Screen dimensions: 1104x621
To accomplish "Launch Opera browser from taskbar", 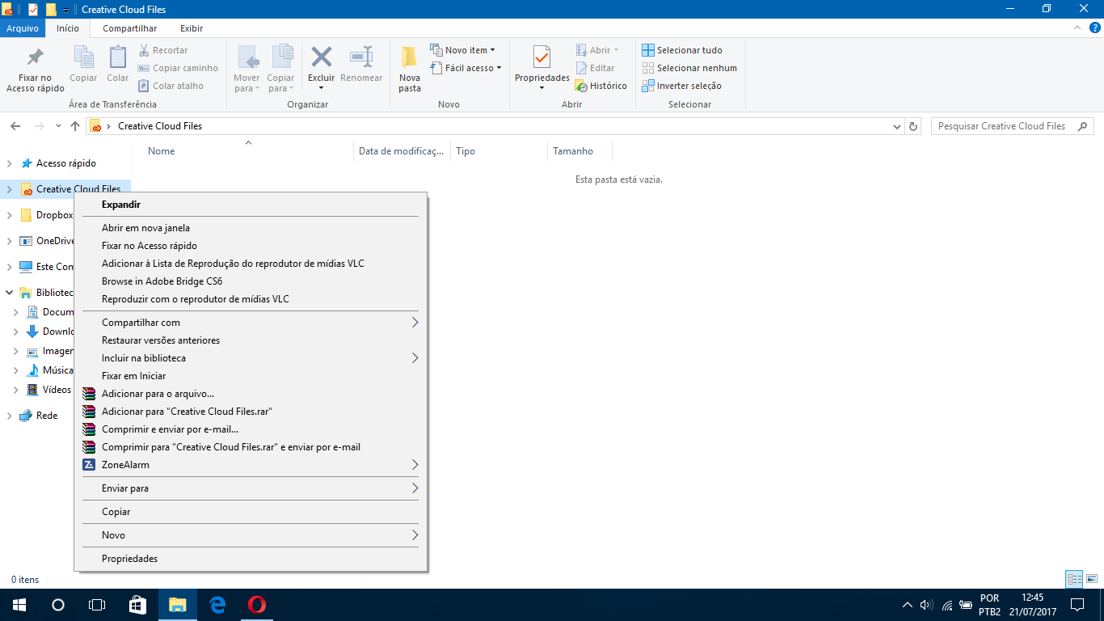I will pyautogui.click(x=257, y=605).
